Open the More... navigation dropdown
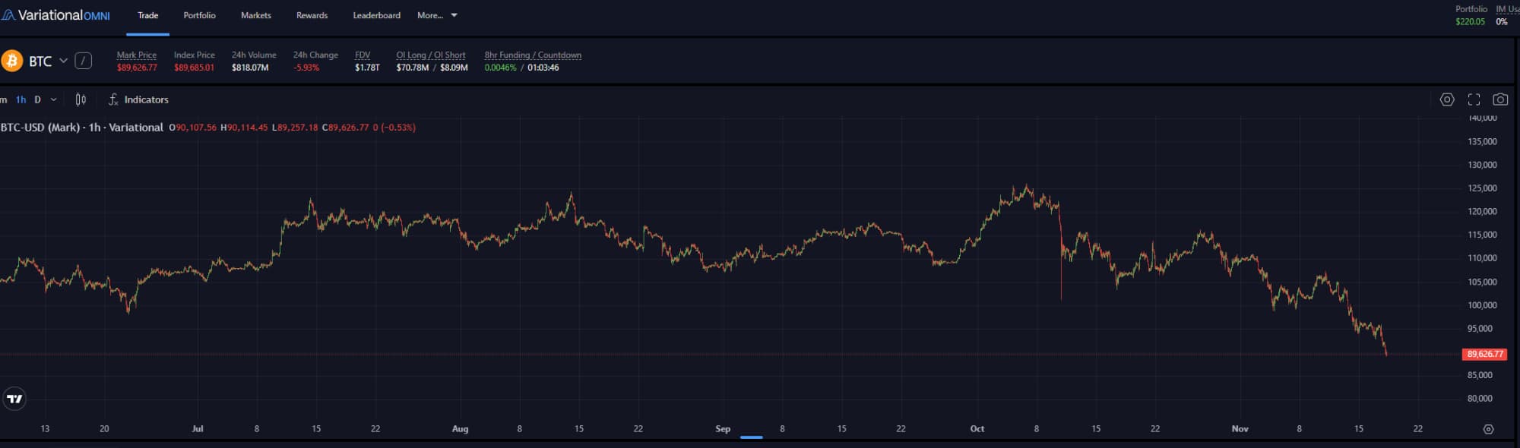 437,15
